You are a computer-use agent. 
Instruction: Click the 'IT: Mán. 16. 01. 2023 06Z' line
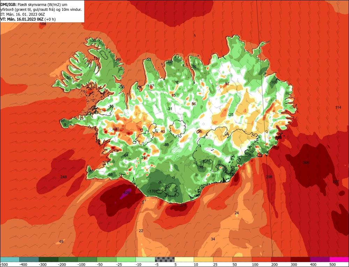[23, 14]
